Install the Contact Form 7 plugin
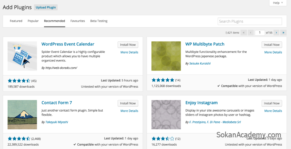 128,103
